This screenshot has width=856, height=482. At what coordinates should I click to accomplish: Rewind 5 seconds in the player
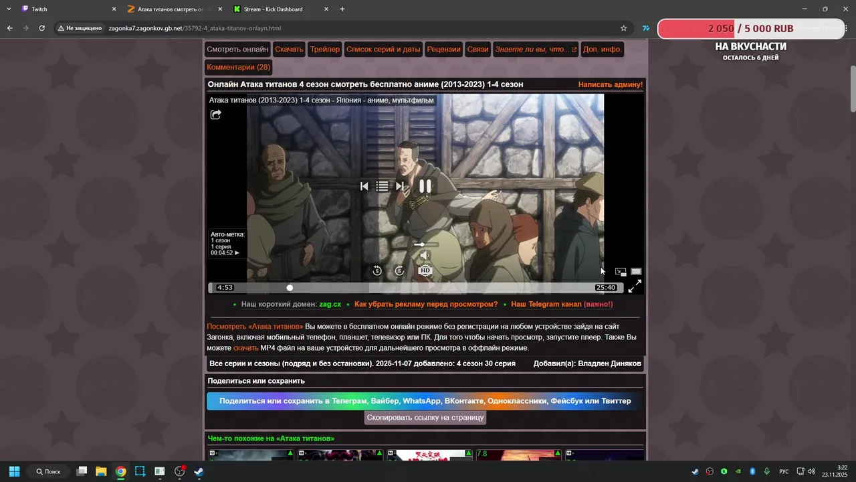377,270
